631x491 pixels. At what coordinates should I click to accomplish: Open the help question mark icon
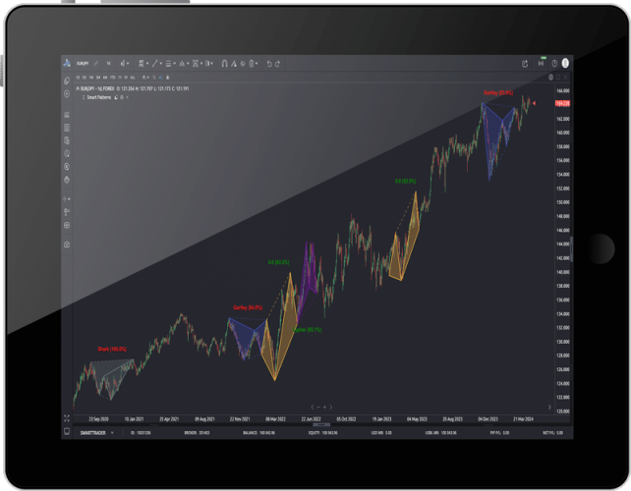[x=554, y=64]
